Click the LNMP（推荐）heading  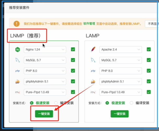click(25, 36)
